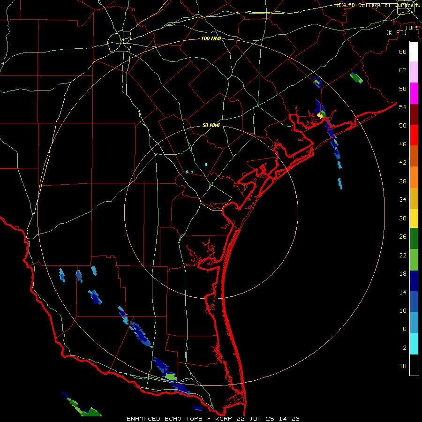Screen dimensions: 422x422
Task: Click the yellow highway loop around the northern city
Action: (x=119, y=41)
